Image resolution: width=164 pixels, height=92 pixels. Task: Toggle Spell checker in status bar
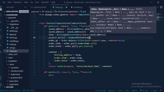coord(154,90)
